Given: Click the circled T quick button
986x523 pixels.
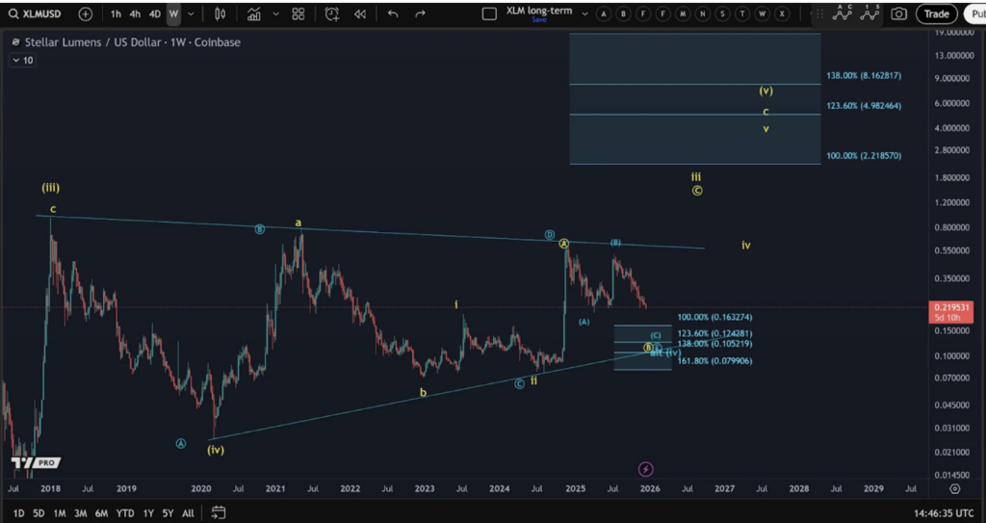Looking at the screenshot, I should click(742, 13).
